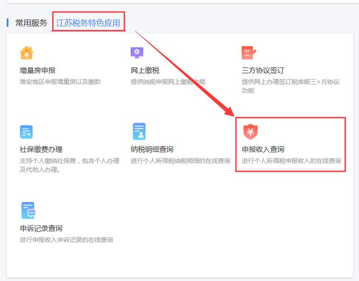Open the 网上缴税 title link
Viewport: 359px width, 281px height.
click(145, 71)
